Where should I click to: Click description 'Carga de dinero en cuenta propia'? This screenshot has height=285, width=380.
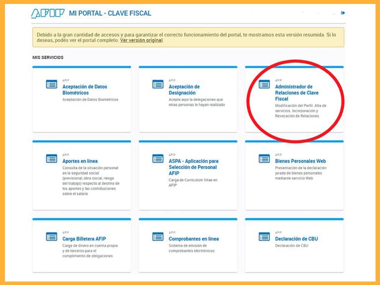[x=90, y=246]
